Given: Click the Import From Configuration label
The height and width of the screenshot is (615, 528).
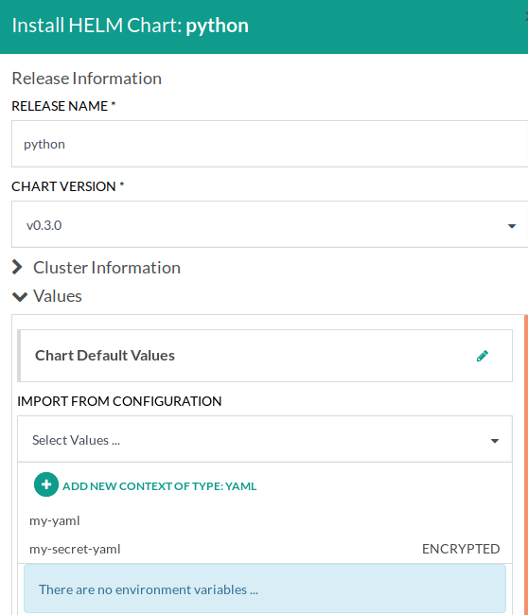Looking at the screenshot, I should tap(119, 401).
